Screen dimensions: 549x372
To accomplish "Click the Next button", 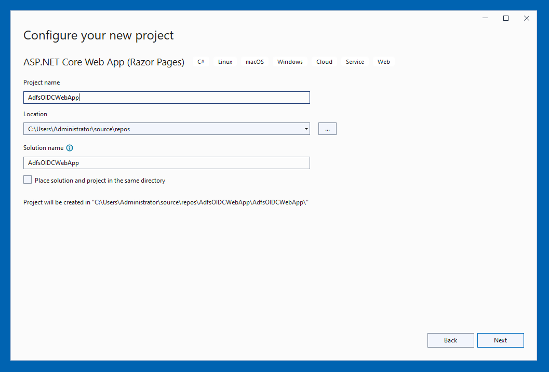I will pyautogui.click(x=500, y=340).
